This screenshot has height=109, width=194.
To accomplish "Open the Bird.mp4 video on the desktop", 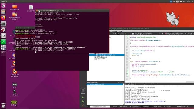I will tap(14, 103).
